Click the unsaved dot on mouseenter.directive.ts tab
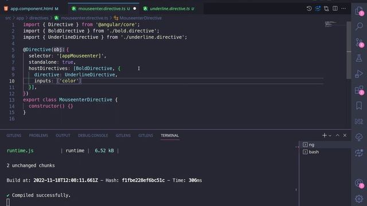367x206 pixels. 135,9
